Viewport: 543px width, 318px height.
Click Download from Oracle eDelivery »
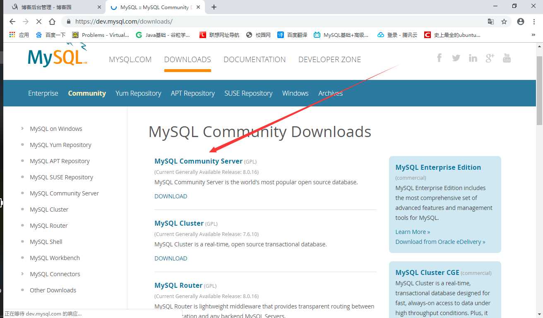440,242
